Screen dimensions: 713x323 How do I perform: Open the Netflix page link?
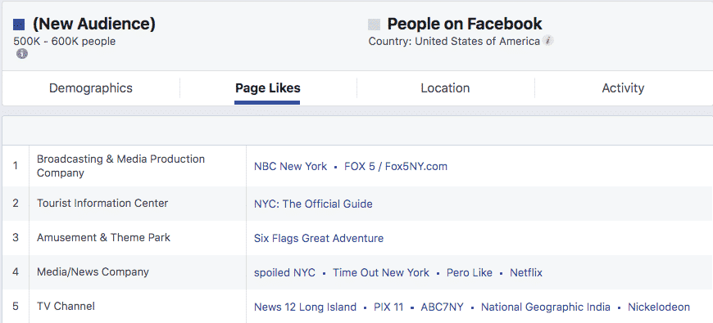pyautogui.click(x=525, y=272)
